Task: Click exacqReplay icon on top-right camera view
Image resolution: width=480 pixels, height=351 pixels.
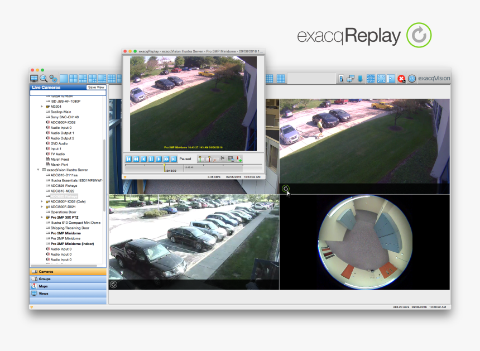Action: (x=286, y=189)
